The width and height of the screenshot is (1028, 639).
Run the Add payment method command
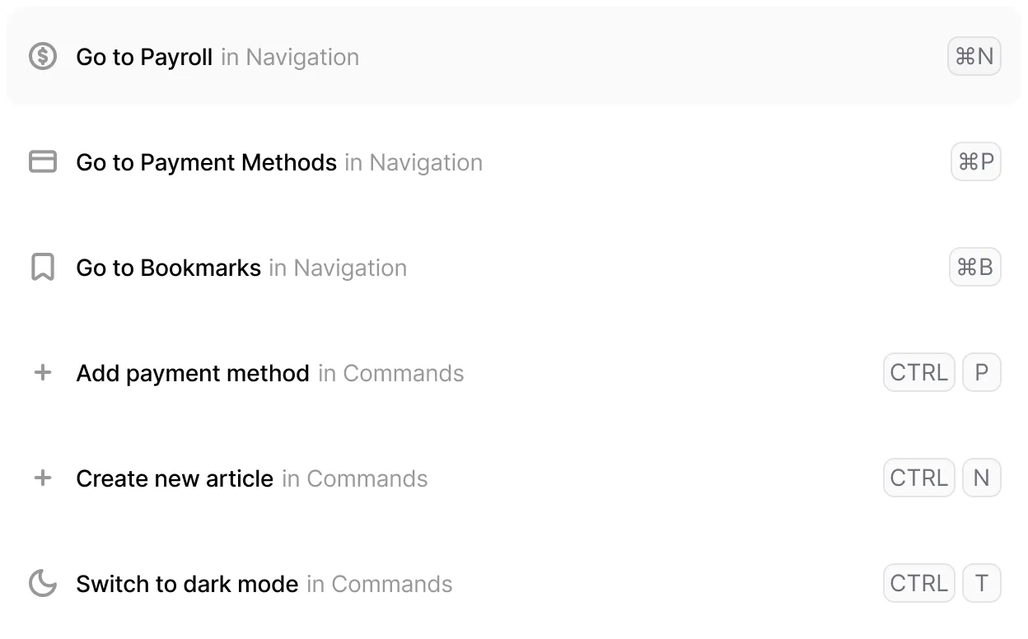(x=193, y=373)
